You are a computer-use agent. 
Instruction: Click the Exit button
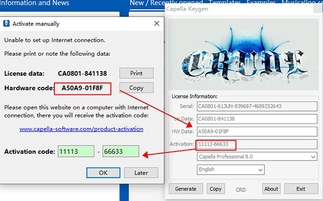301,189
